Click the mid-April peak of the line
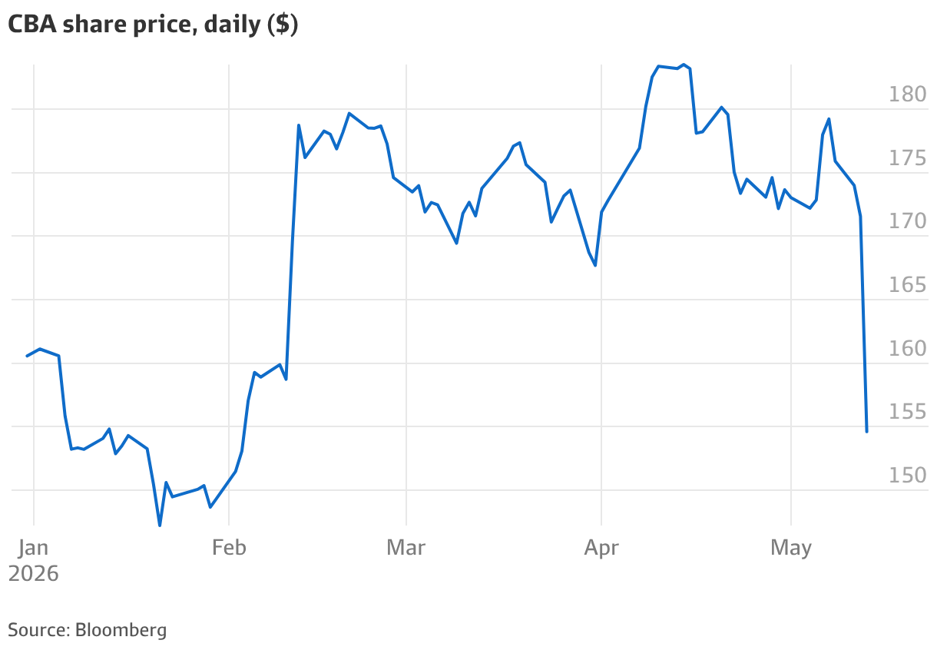937x650 pixels. pyautogui.click(x=684, y=65)
